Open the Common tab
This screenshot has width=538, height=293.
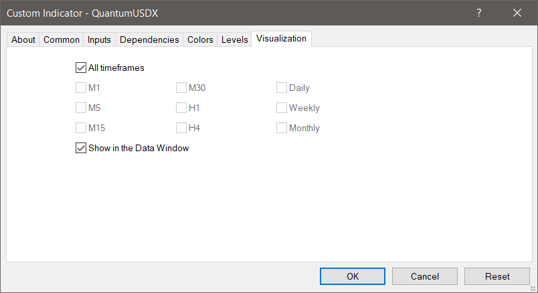click(62, 40)
